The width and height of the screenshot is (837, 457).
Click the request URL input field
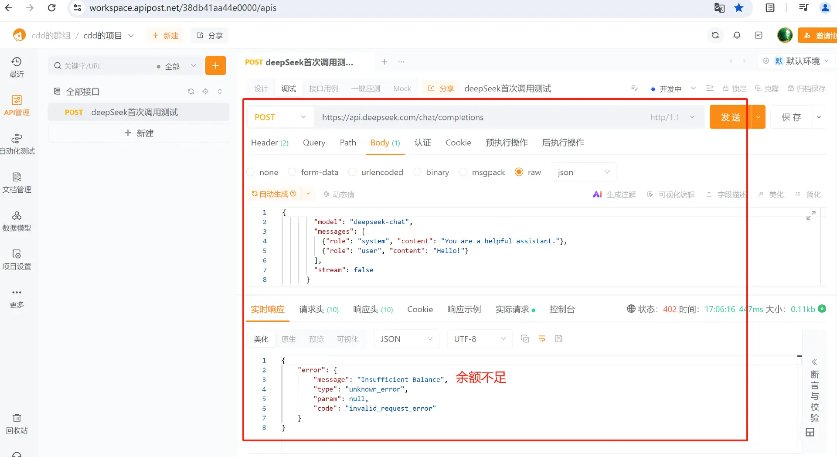pos(480,117)
